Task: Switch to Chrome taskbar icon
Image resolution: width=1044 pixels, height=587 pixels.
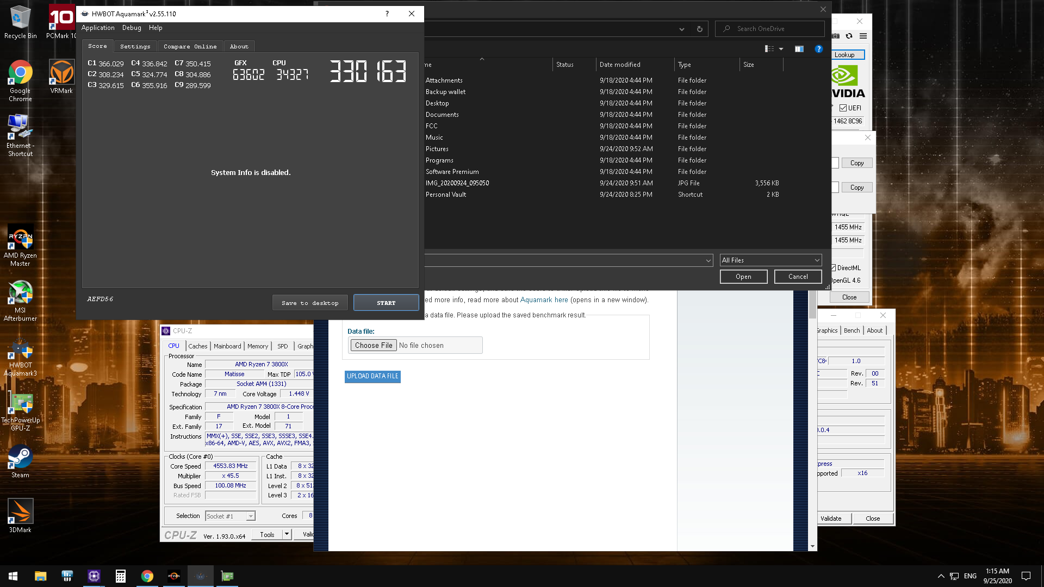Action: click(147, 576)
